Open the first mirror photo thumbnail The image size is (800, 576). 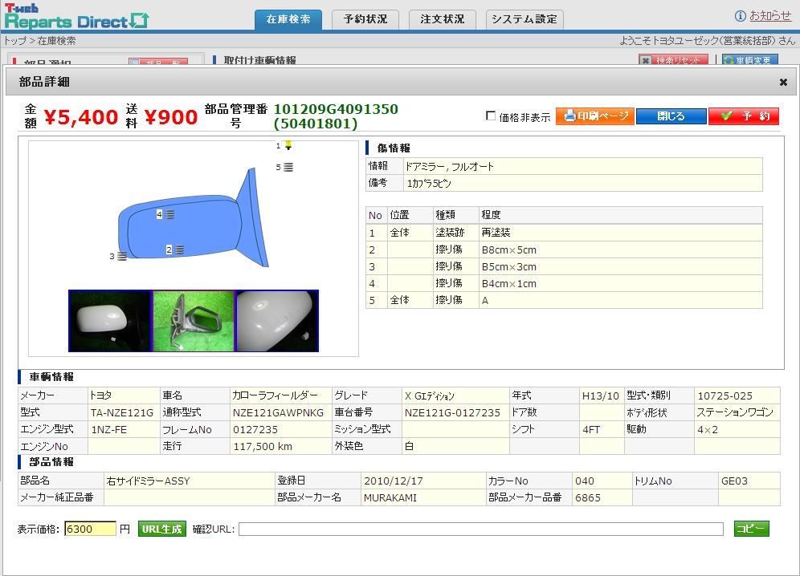(x=110, y=321)
